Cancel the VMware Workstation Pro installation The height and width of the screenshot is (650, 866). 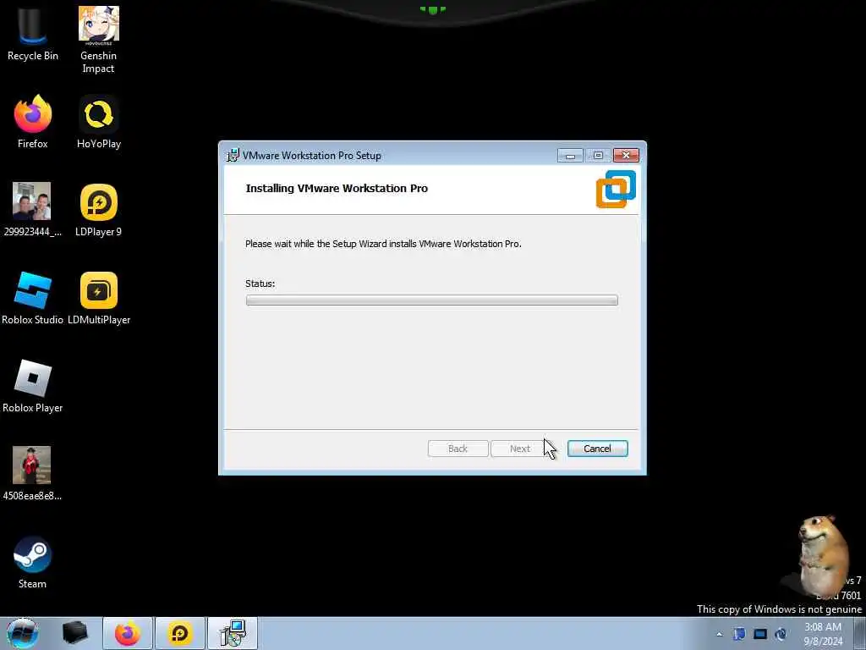(x=598, y=449)
